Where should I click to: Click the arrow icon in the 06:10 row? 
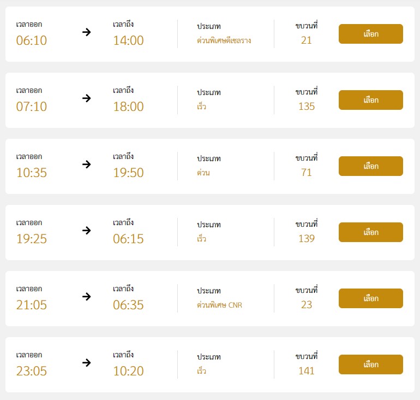[87, 32]
